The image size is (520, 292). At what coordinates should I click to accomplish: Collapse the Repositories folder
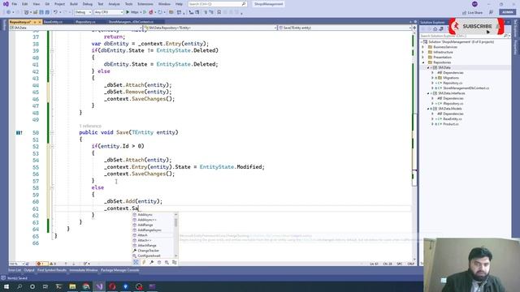[422, 62]
